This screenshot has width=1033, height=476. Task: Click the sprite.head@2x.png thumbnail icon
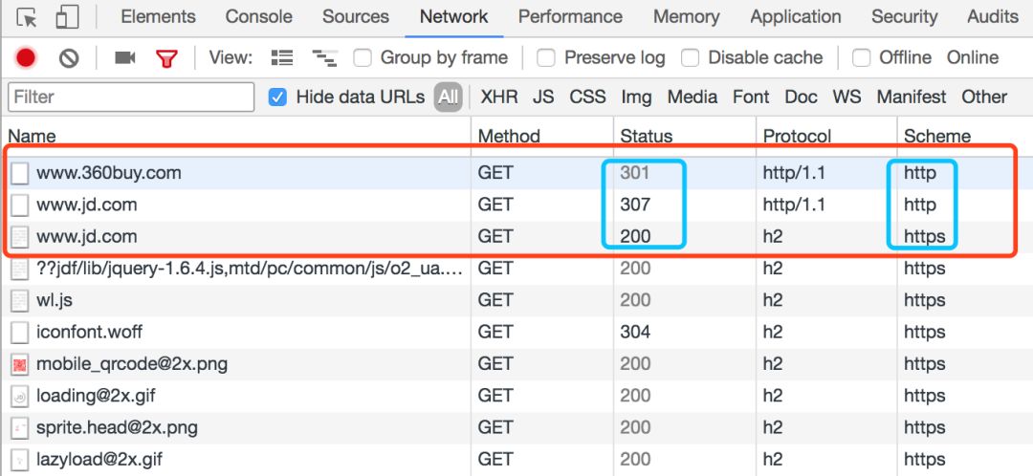20,428
